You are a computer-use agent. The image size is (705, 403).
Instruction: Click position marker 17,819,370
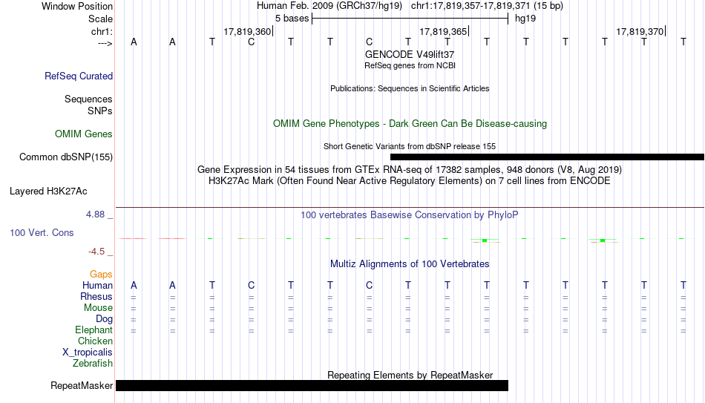pyautogui.click(x=640, y=31)
